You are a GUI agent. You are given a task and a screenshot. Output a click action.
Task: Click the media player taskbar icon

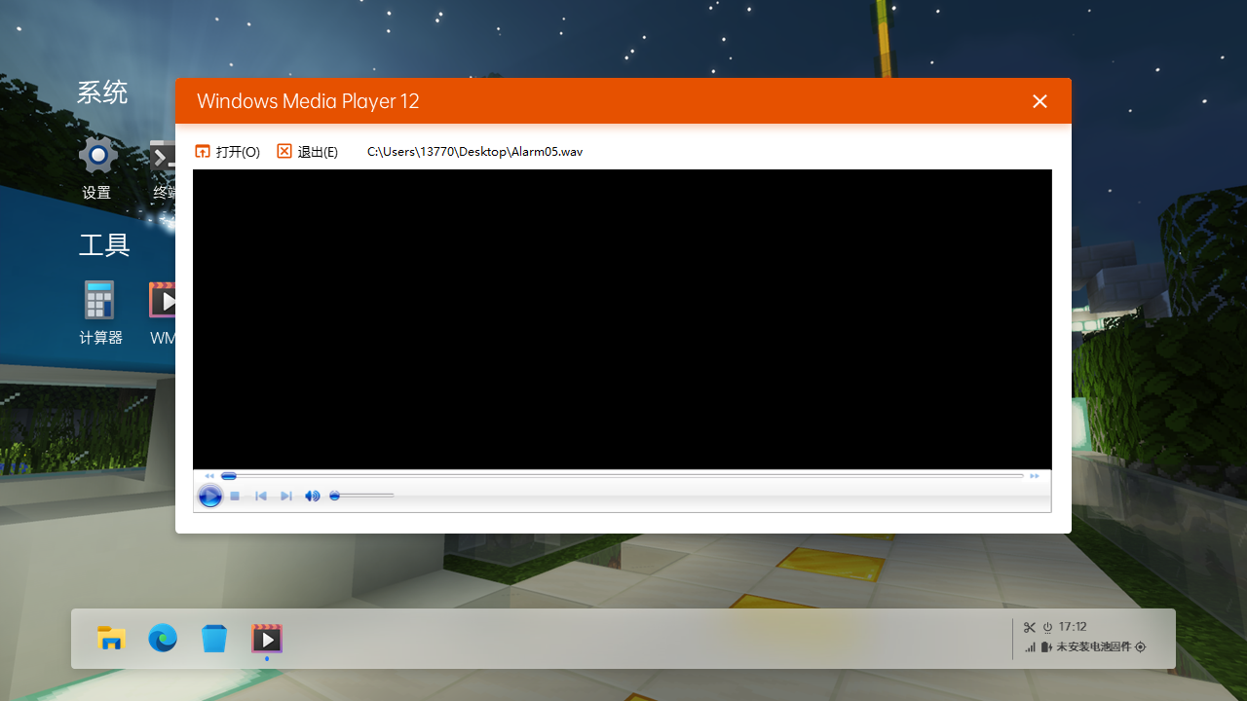[266, 639]
